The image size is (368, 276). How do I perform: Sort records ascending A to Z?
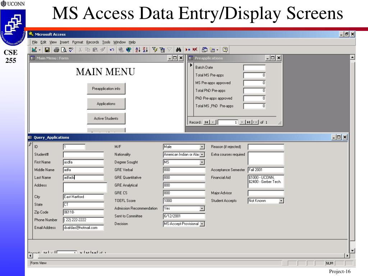click(x=138, y=50)
